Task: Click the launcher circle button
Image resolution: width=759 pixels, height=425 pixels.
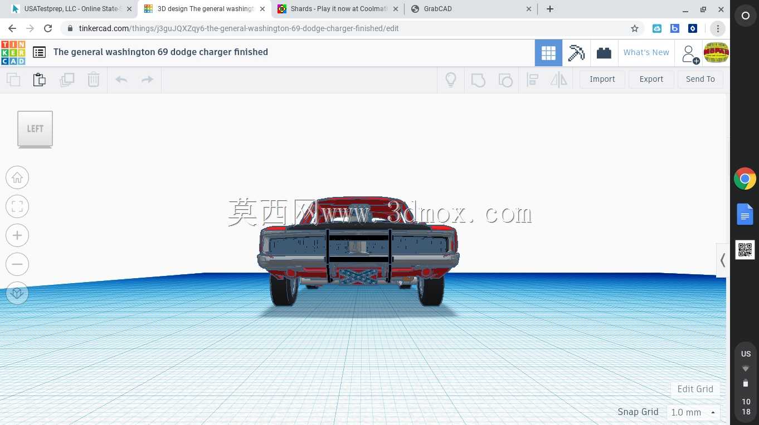Action: 746,16
